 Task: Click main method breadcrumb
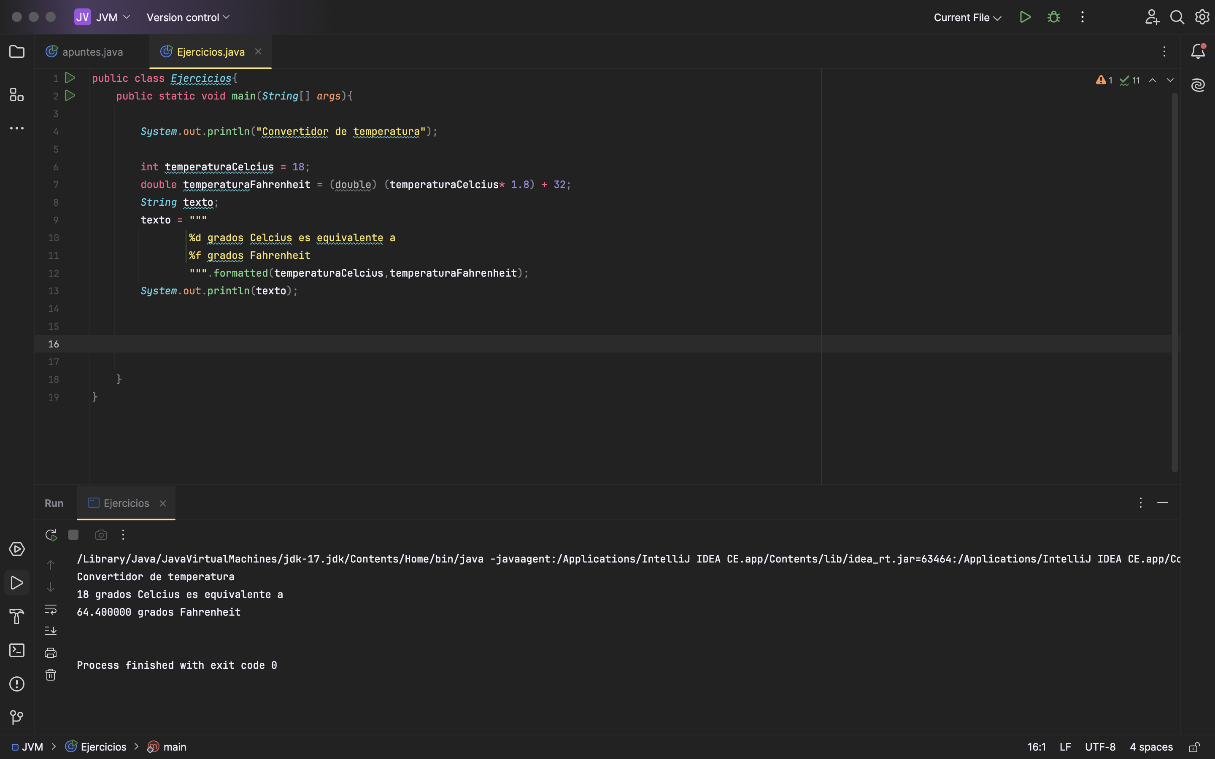tap(167, 747)
